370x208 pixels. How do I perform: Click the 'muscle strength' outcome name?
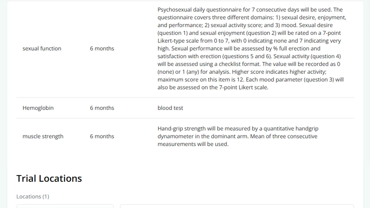click(43, 136)
